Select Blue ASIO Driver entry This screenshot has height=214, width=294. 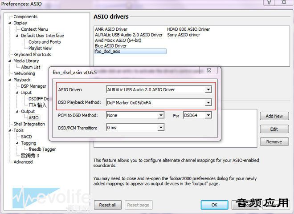tap(110, 46)
